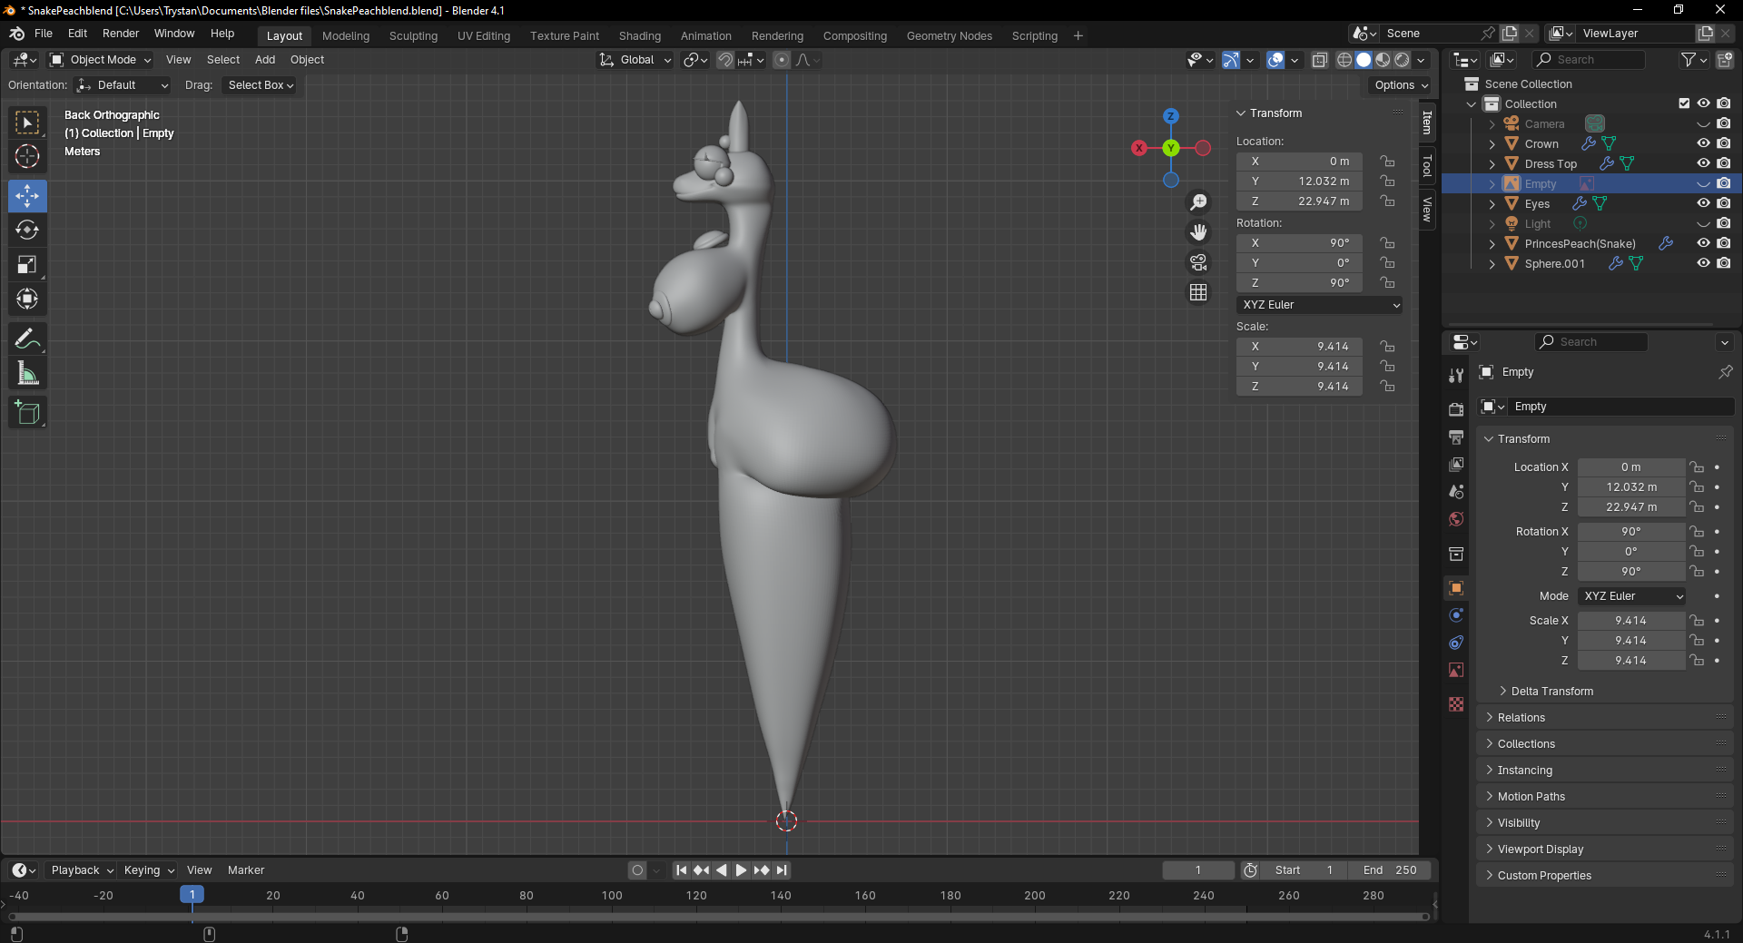Screen dimensions: 1743x943
Task: Toggle visibility of the Sphere.001 object
Action: pyautogui.click(x=1703, y=263)
